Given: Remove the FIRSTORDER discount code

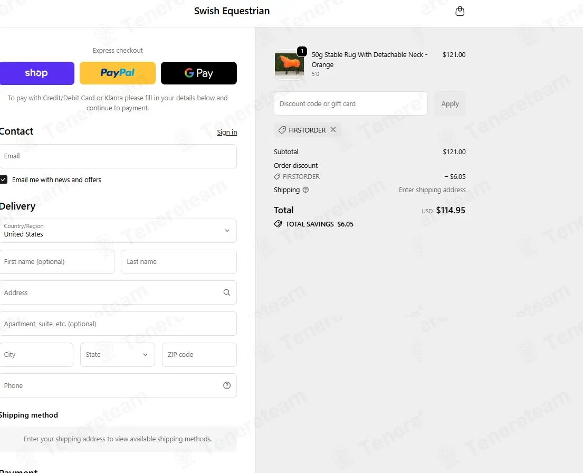Looking at the screenshot, I should [333, 129].
